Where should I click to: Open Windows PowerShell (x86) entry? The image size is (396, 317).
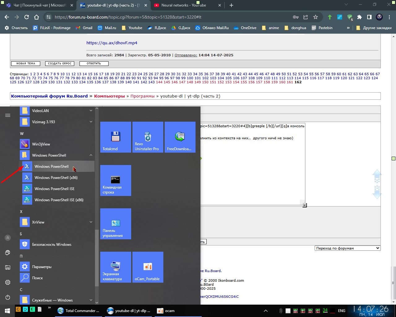57,178
